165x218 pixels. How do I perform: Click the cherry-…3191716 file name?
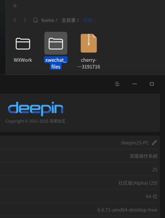(x=89, y=63)
